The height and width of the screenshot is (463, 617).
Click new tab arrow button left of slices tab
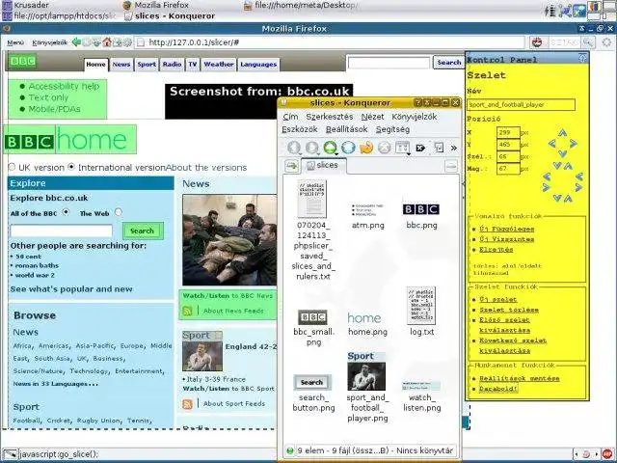tap(291, 166)
